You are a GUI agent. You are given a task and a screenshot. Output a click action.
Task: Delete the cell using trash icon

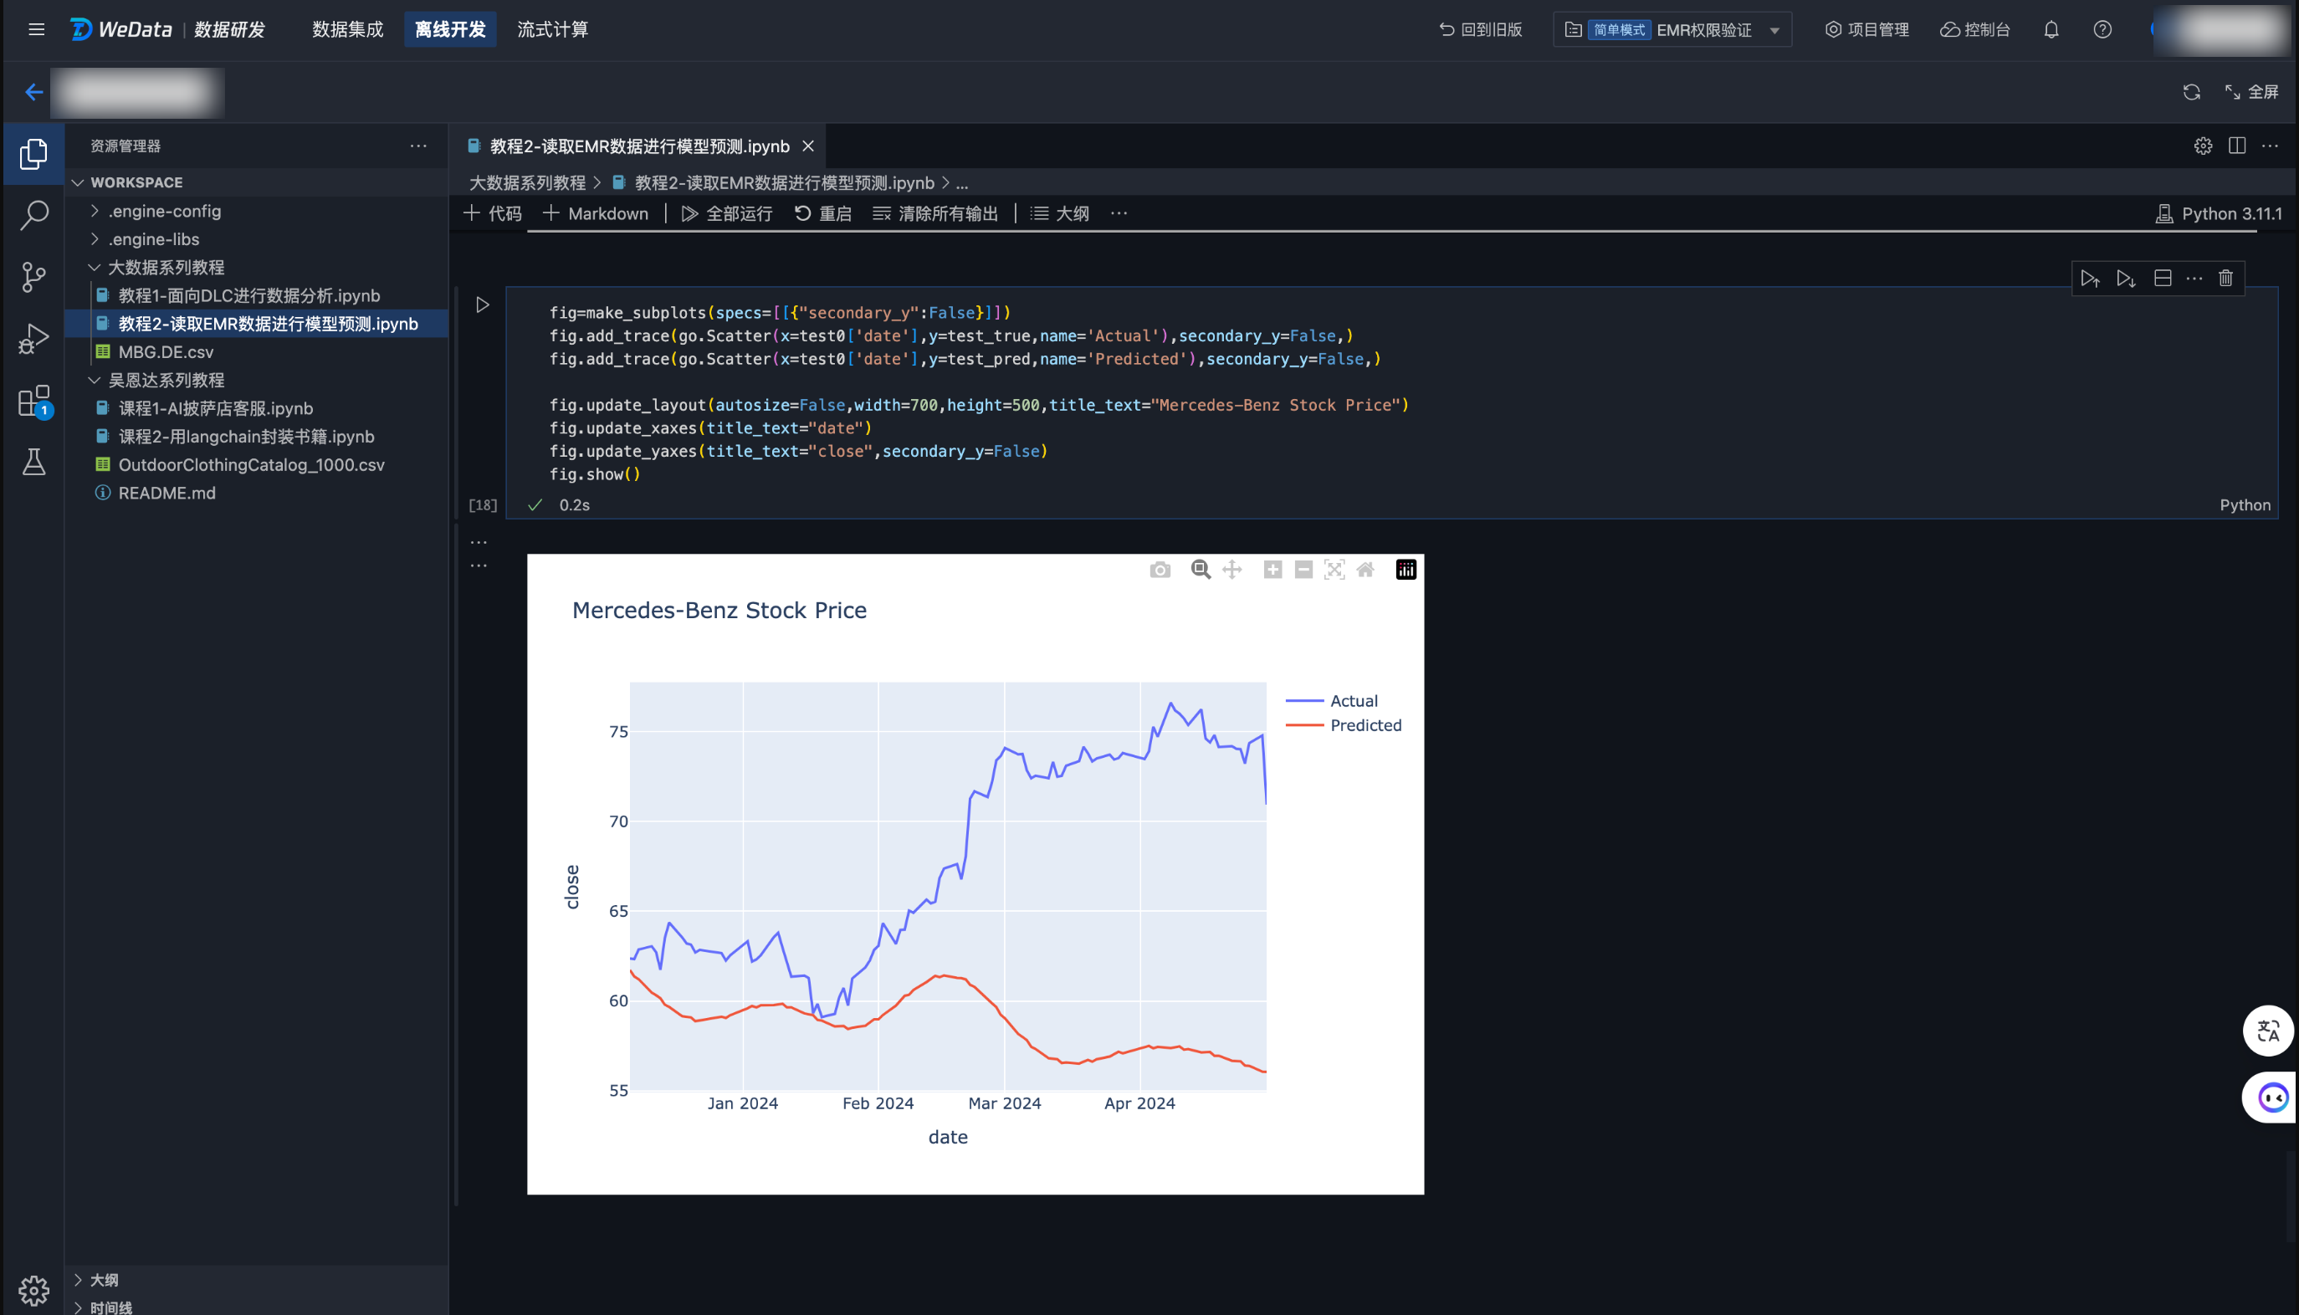pos(2225,279)
